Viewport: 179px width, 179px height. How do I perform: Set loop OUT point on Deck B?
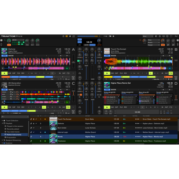[x=166, y=73]
